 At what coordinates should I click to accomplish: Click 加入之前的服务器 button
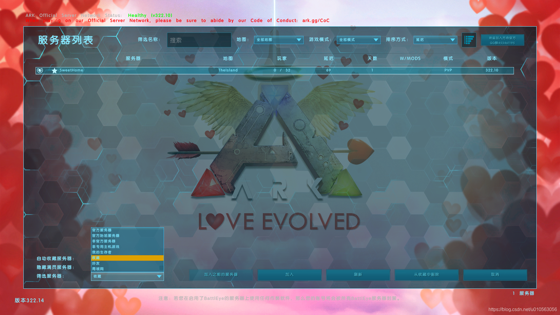[x=221, y=275]
